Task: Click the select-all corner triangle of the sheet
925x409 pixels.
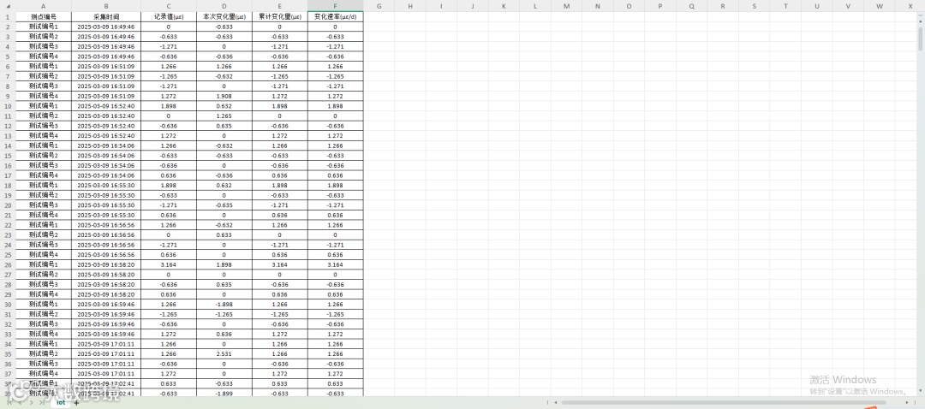Action: coord(8,7)
